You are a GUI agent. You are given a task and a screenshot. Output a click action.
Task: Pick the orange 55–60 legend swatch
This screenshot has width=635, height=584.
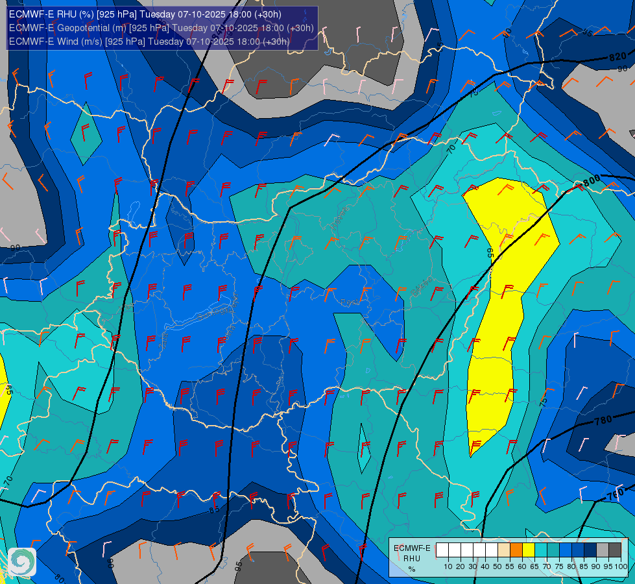(516, 550)
